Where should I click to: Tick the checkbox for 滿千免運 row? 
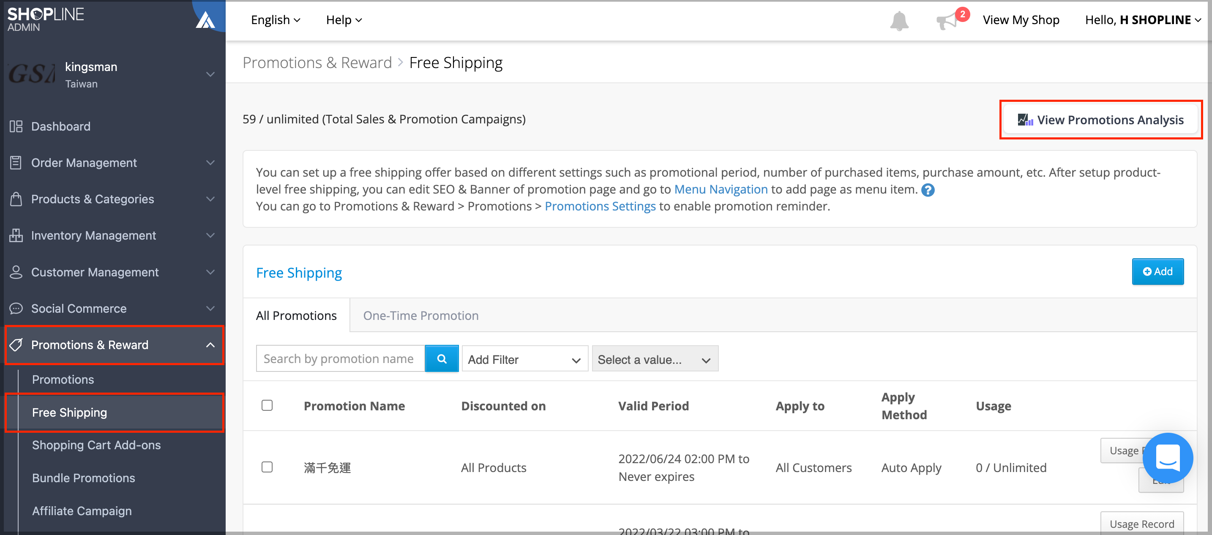(267, 467)
